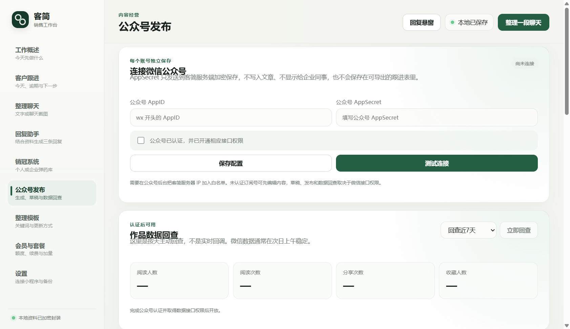Click the 尚未连接 status badge
This screenshot has width=570, height=329.
tap(525, 64)
